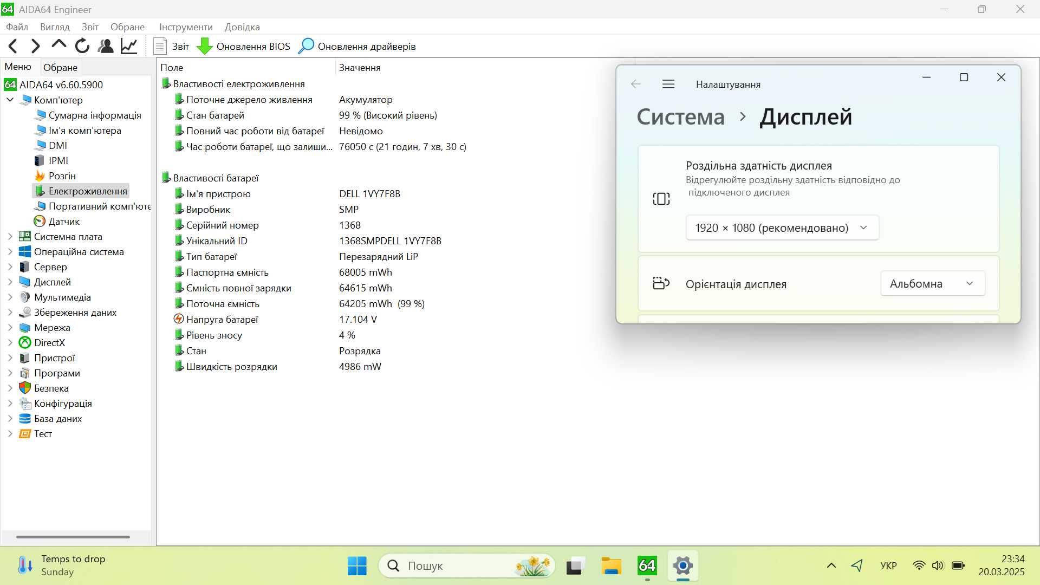Open AIDA64 taskbar icon
The height and width of the screenshot is (585, 1040).
click(647, 566)
